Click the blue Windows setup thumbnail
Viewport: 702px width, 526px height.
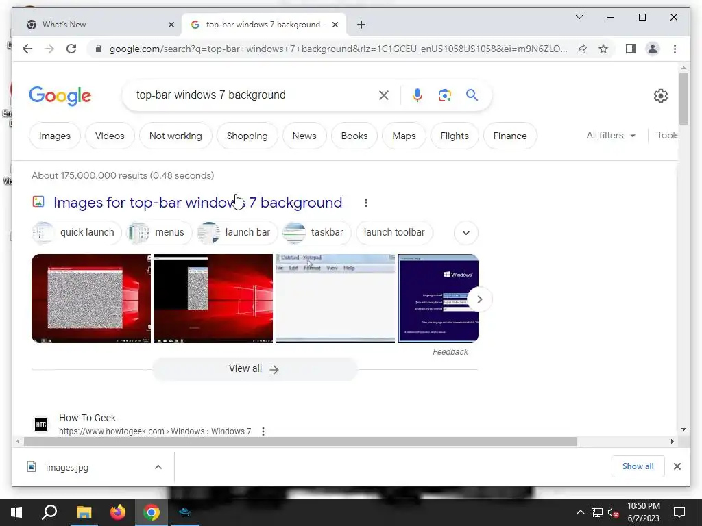tap(438, 299)
